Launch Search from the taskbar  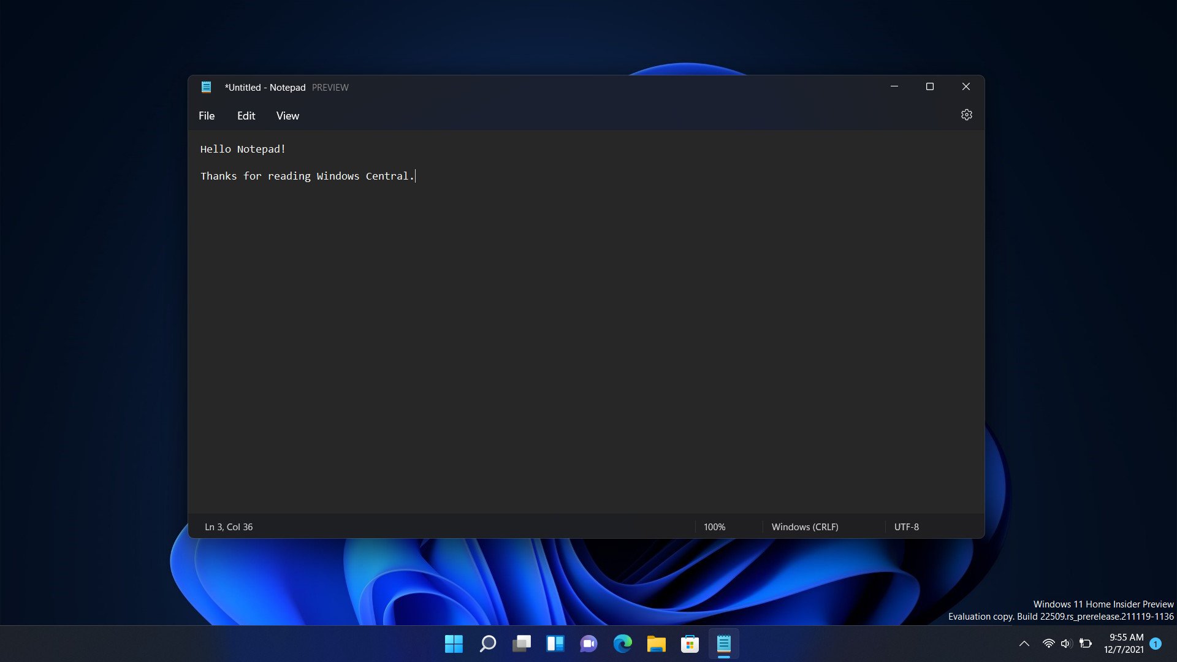(487, 644)
